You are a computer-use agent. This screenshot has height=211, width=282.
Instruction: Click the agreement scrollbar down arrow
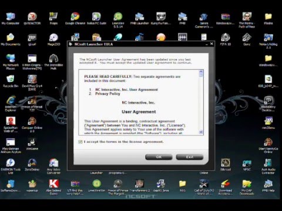tap(201, 132)
